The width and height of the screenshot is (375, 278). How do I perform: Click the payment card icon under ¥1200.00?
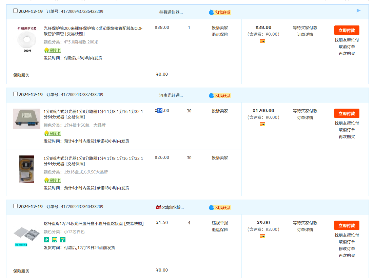point(262,124)
